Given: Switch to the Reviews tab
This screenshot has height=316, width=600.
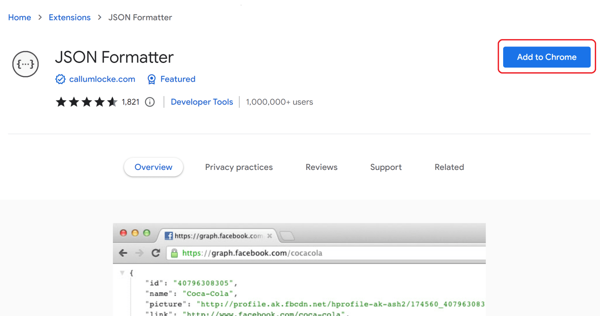Looking at the screenshot, I should (x=321, y=167).
